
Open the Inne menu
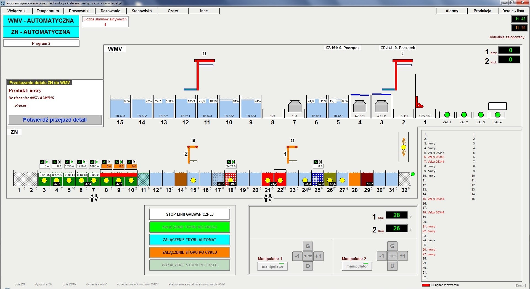click(204, 11)
